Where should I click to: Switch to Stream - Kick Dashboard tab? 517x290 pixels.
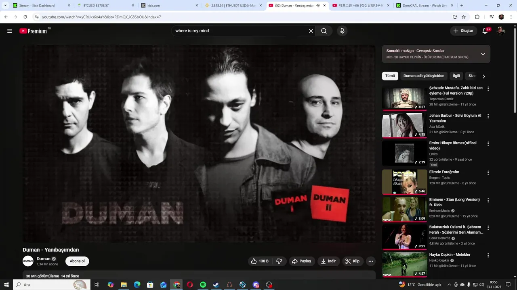[x=41, y=6]
